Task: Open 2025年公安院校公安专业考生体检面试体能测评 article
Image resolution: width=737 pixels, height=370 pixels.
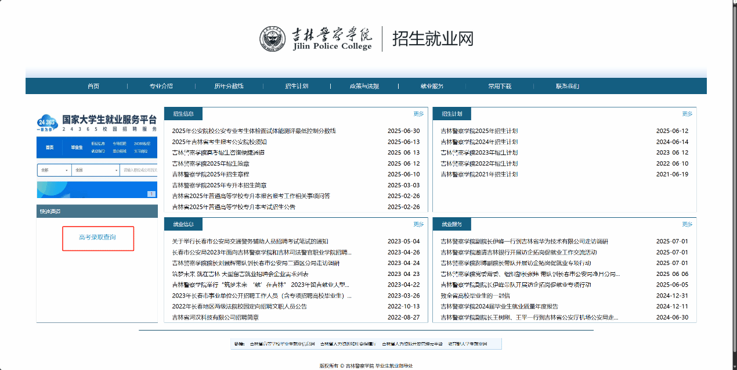Action: pos(254,131)
